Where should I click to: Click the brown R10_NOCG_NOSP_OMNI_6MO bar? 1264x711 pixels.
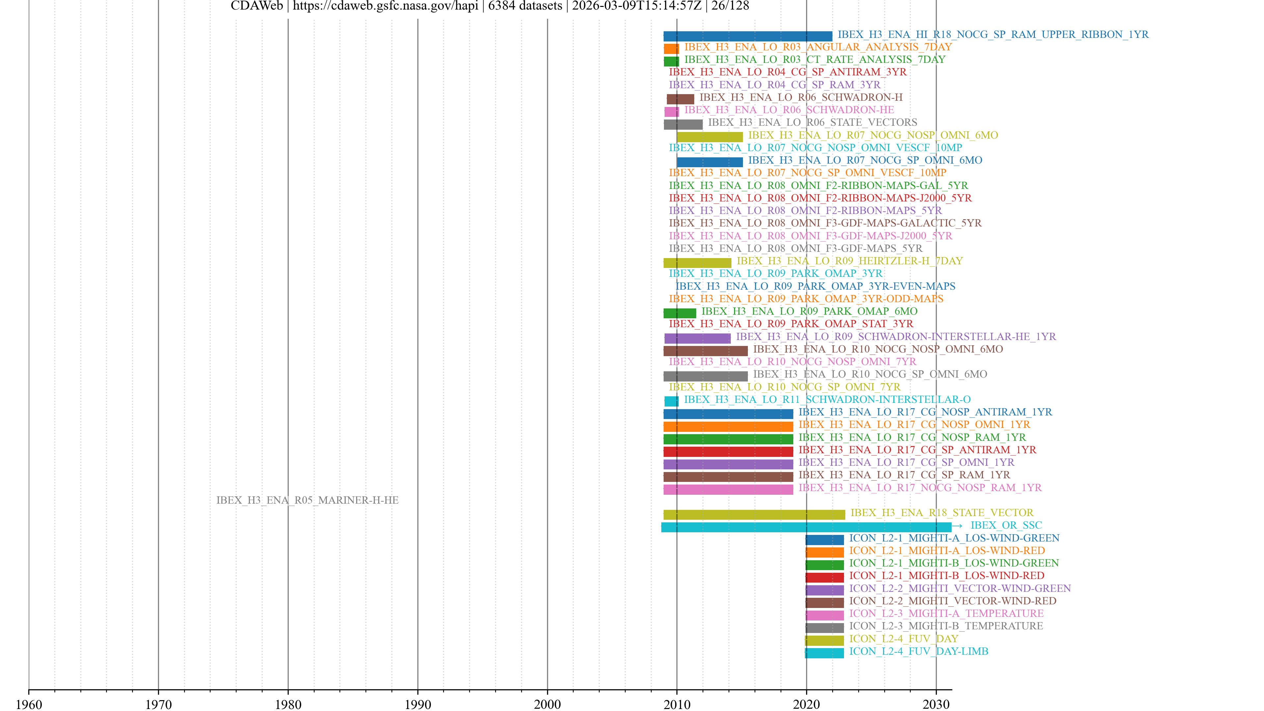[x=706, y=351]
